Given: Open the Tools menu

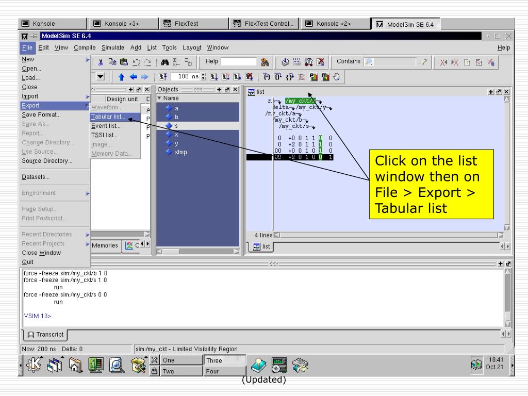Looking at the screenshot, I should pyautogui.click(x=169, y=47).
